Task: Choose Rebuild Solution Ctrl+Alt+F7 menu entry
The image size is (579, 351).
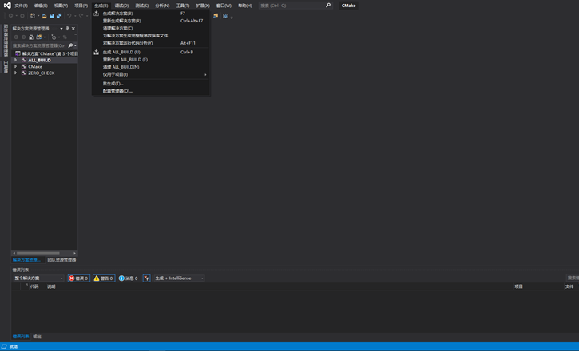Action: pos(151,21)
